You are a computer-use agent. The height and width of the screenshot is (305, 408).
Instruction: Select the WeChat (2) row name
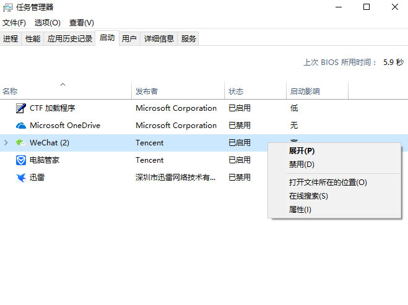pos(50,143)
